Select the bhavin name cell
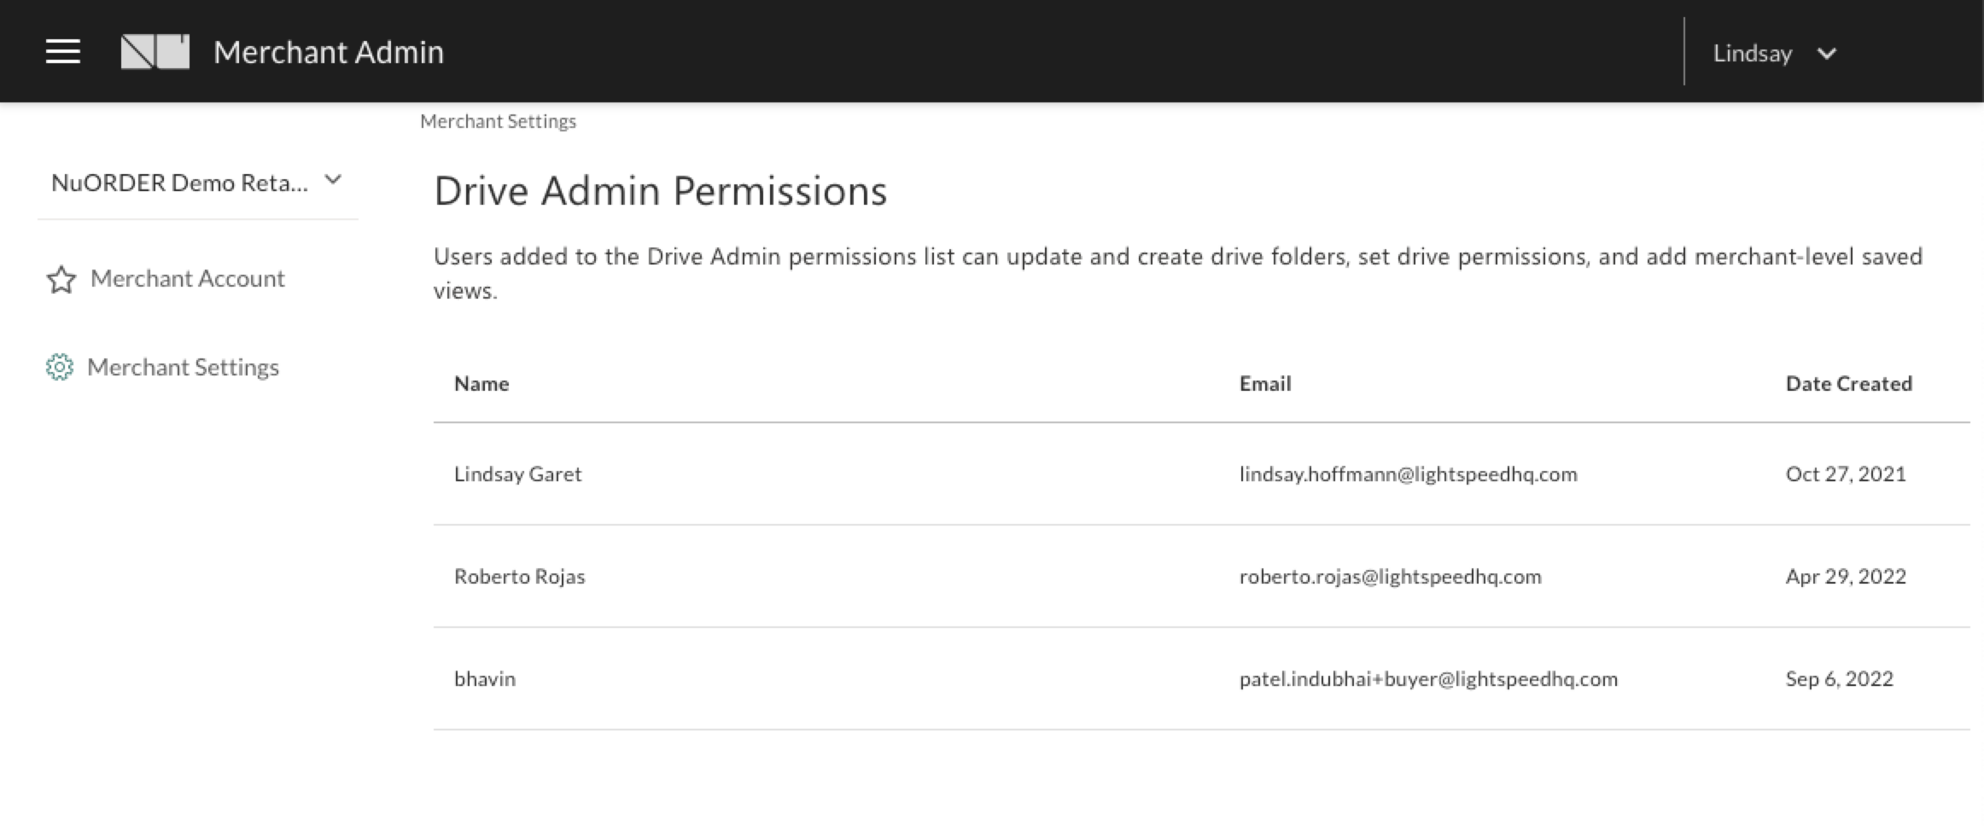 485,678
